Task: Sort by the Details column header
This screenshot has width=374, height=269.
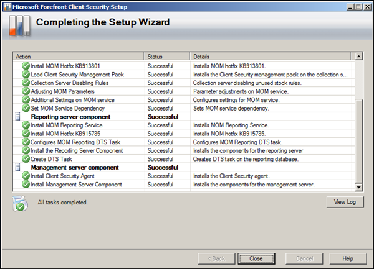Action: (x=271, y=57)
